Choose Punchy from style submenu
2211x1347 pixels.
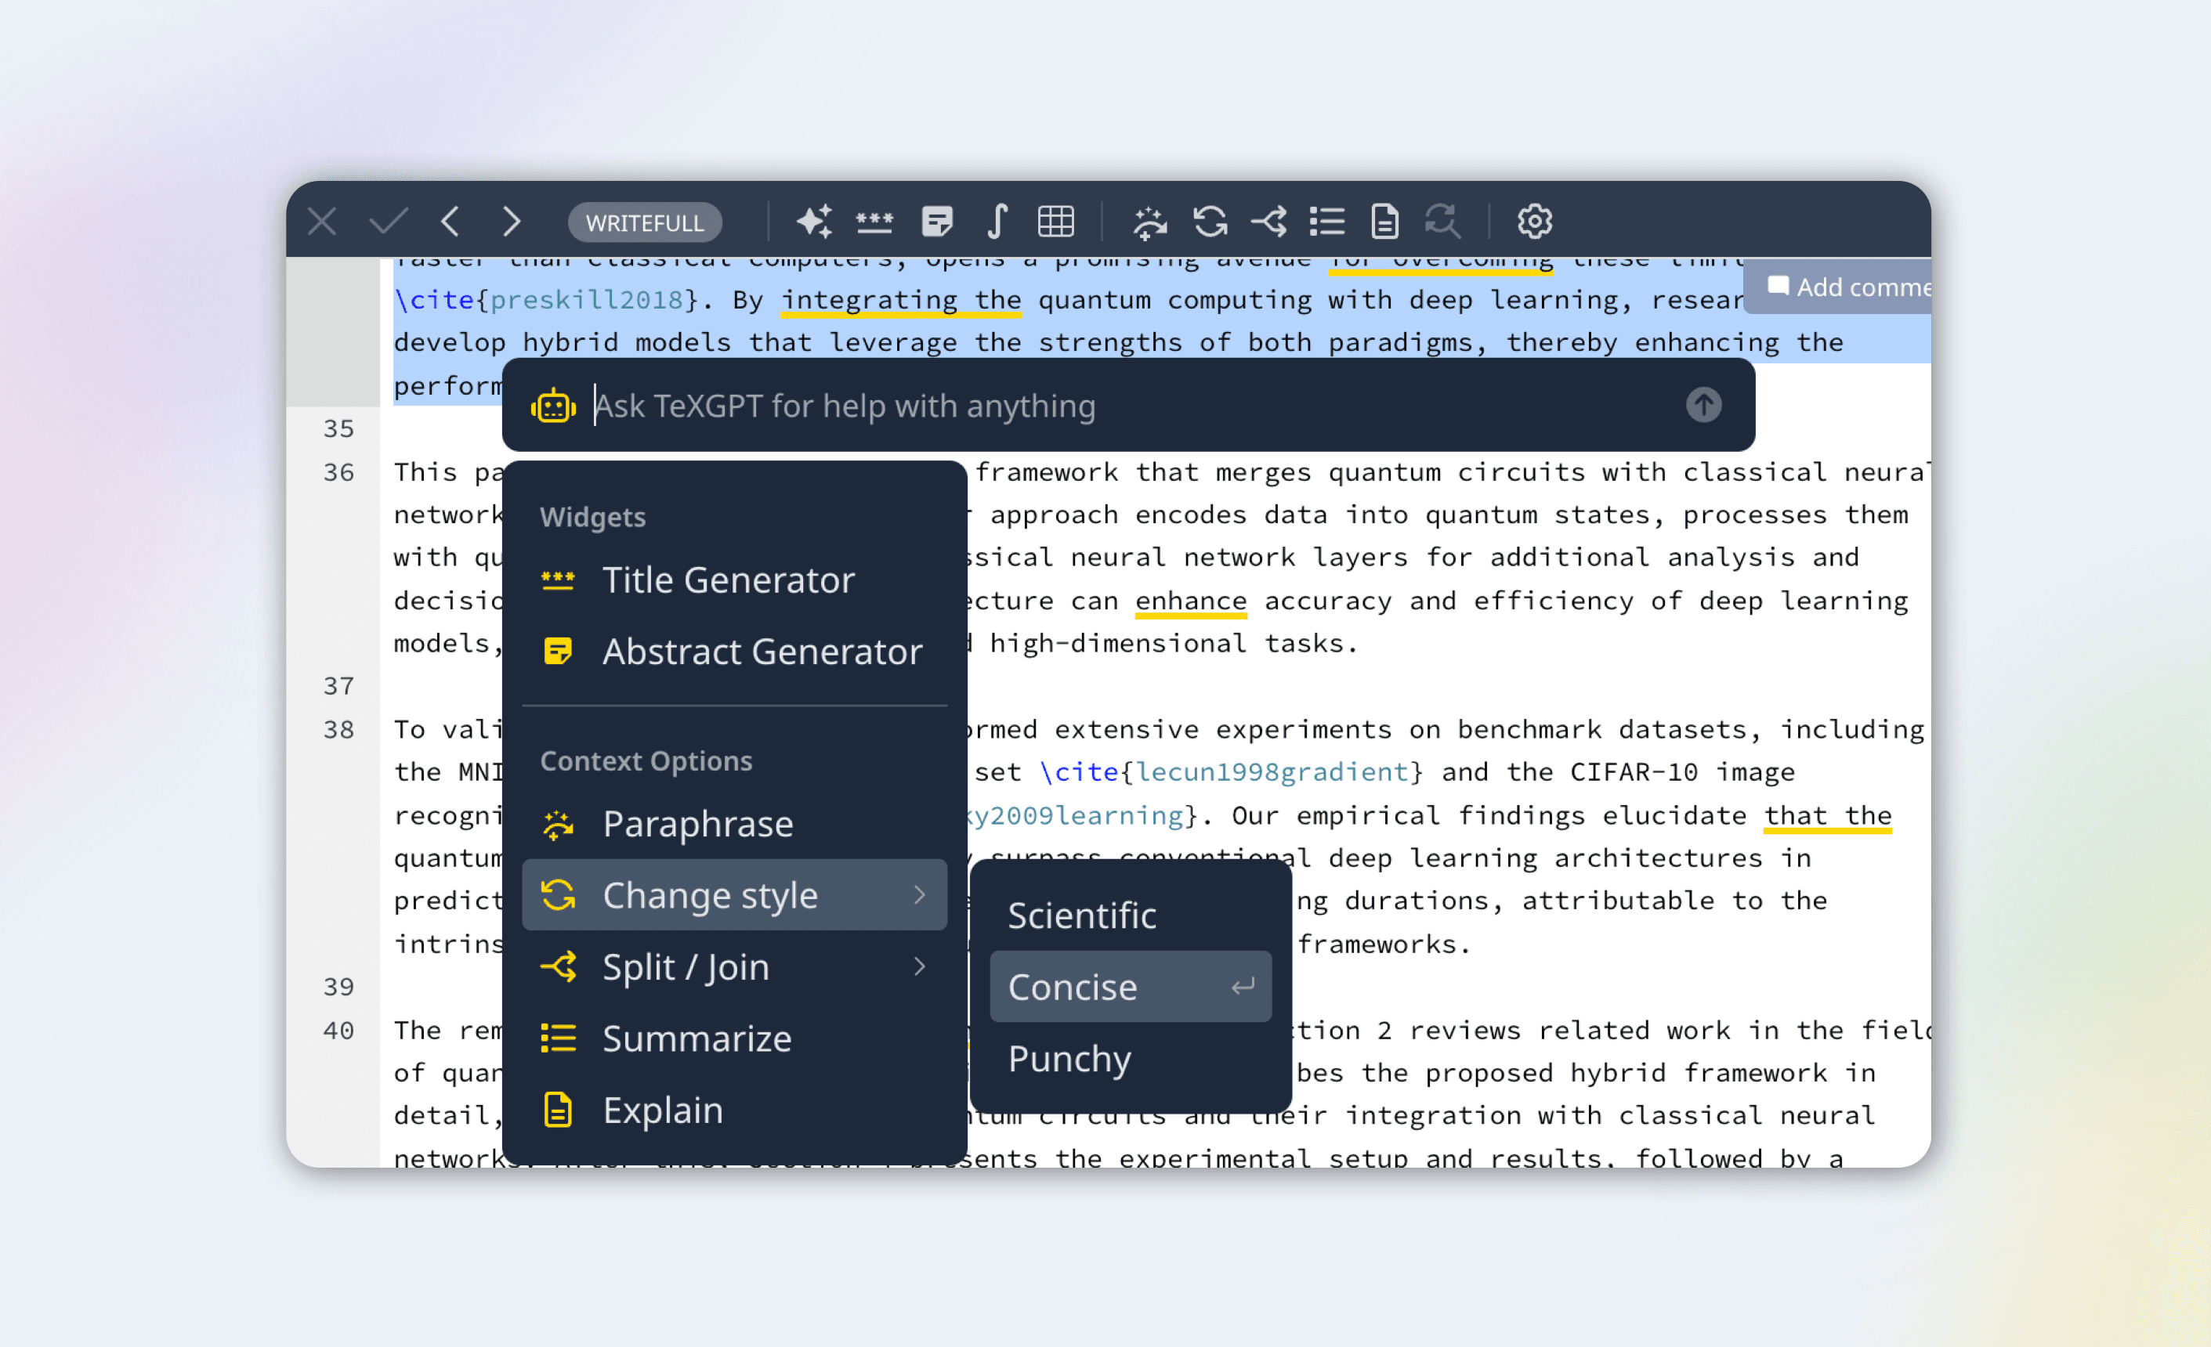tap(1069, 1059)
